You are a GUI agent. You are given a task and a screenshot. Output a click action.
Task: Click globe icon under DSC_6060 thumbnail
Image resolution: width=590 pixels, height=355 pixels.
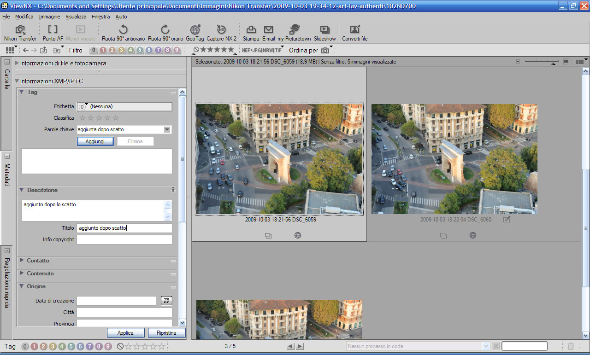point(473,235)
